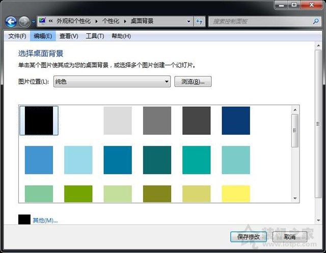Click inside the 搜索控制面板 search field

click(x=260, y=21)
